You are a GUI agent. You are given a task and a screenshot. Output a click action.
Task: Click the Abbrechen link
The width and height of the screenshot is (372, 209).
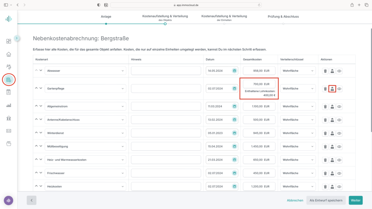tap(295, 200)
